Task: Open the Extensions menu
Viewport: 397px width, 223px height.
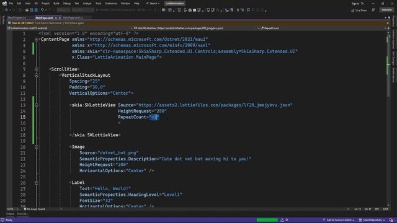Action: pos(111,4)
